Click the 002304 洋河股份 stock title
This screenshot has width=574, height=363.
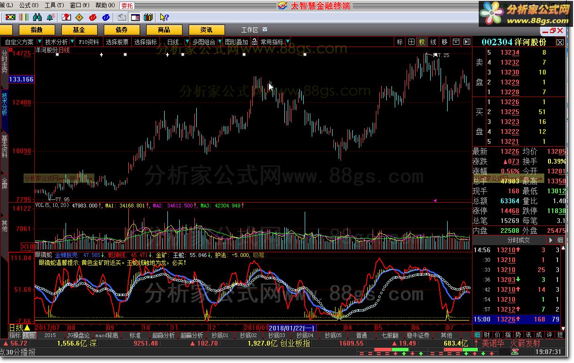click(514, 42)
